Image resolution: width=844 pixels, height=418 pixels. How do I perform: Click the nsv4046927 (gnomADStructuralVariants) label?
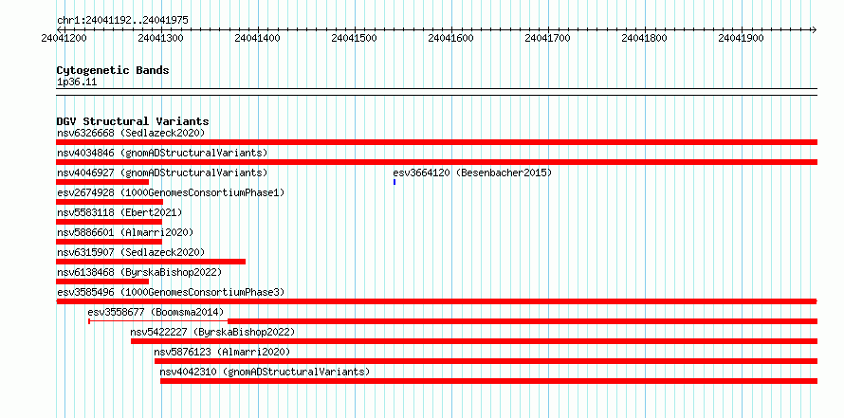click(x=162, y=173)
